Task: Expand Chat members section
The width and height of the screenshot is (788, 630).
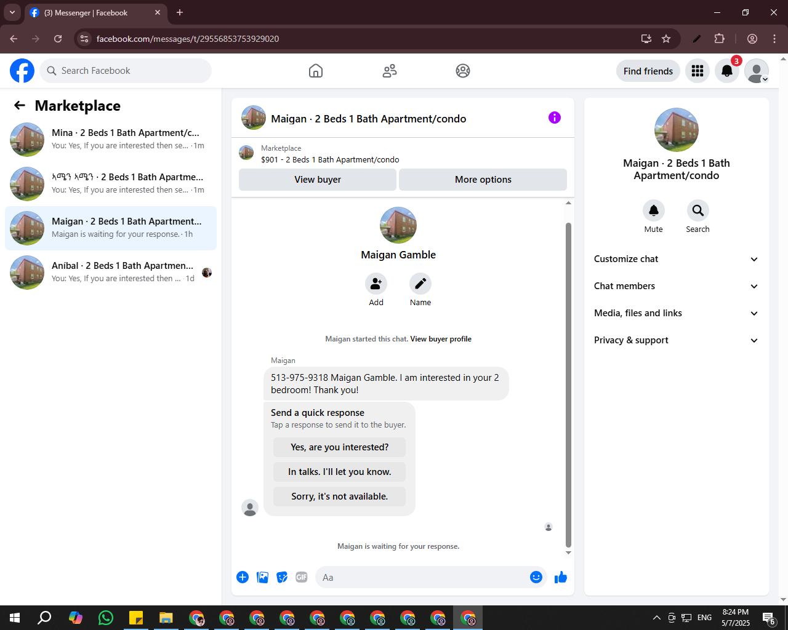Action: click(x=676, y=286)
